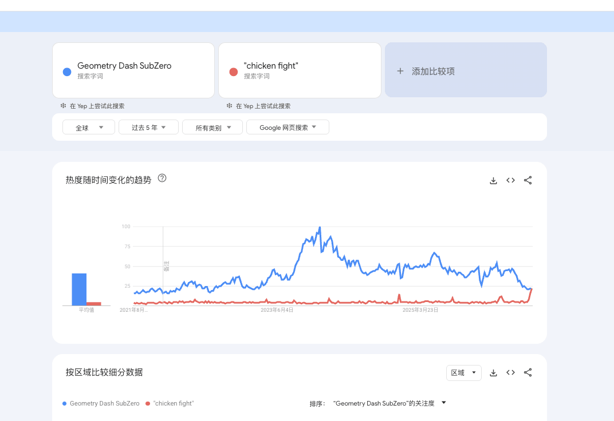The width and height of the screenshot is (614, 421).
Task: Download the interest over time chart CSV
Action: pos(493,181)
